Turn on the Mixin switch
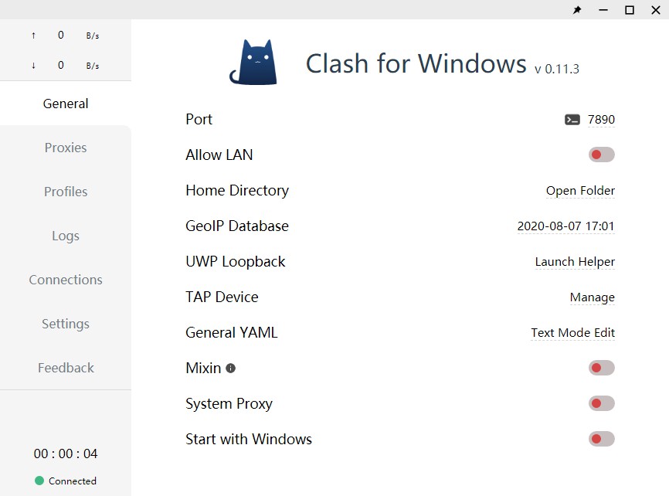This screenshot has height=496, width=669. [602, 368]
